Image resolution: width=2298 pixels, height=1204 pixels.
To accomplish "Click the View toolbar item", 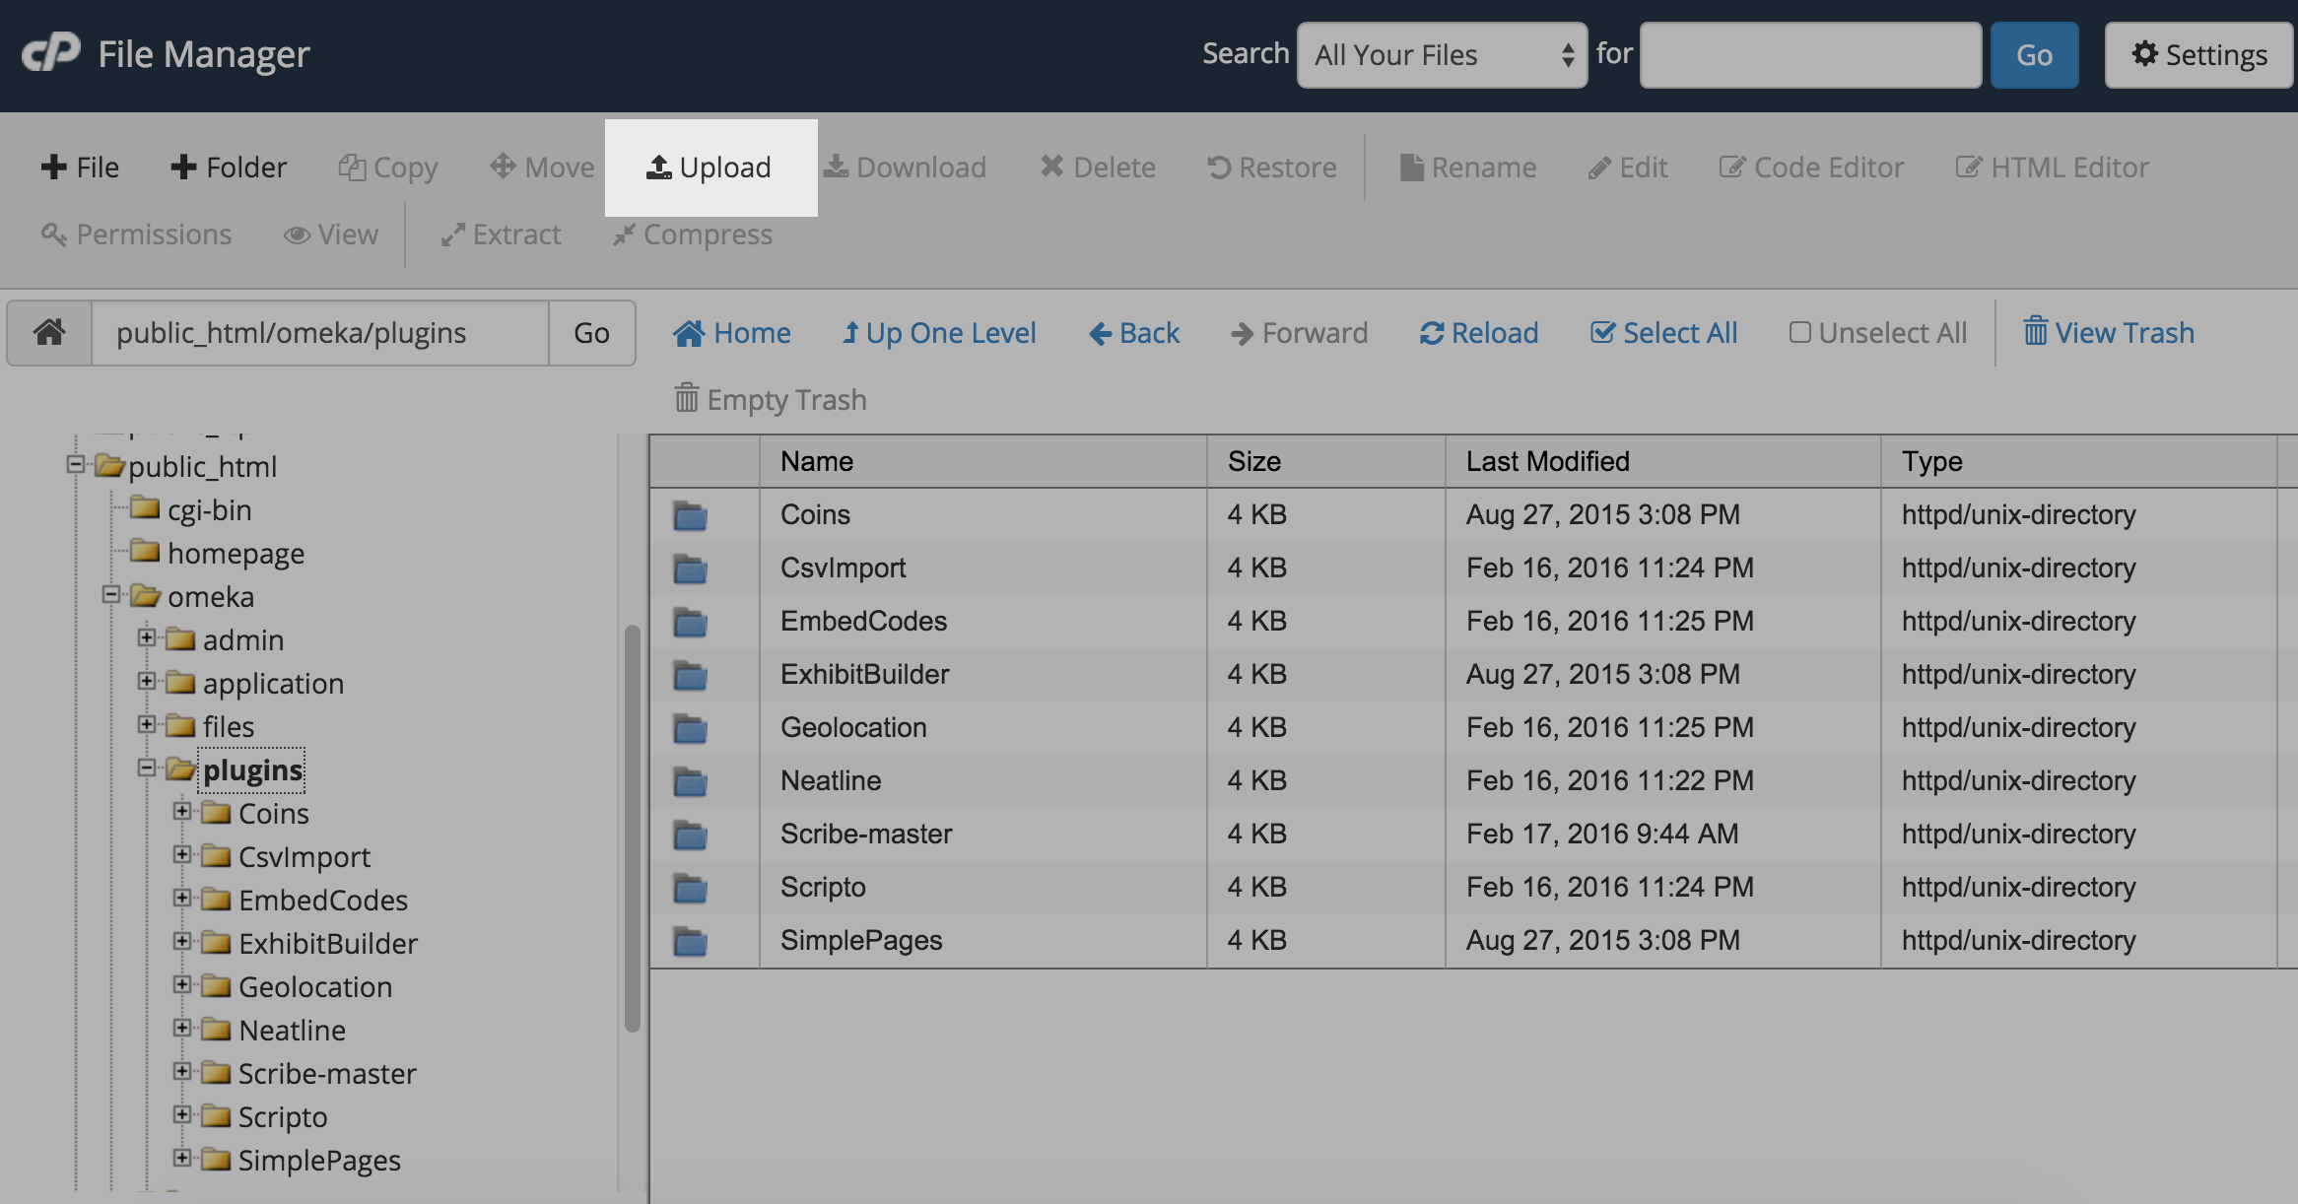I will 331,234.
